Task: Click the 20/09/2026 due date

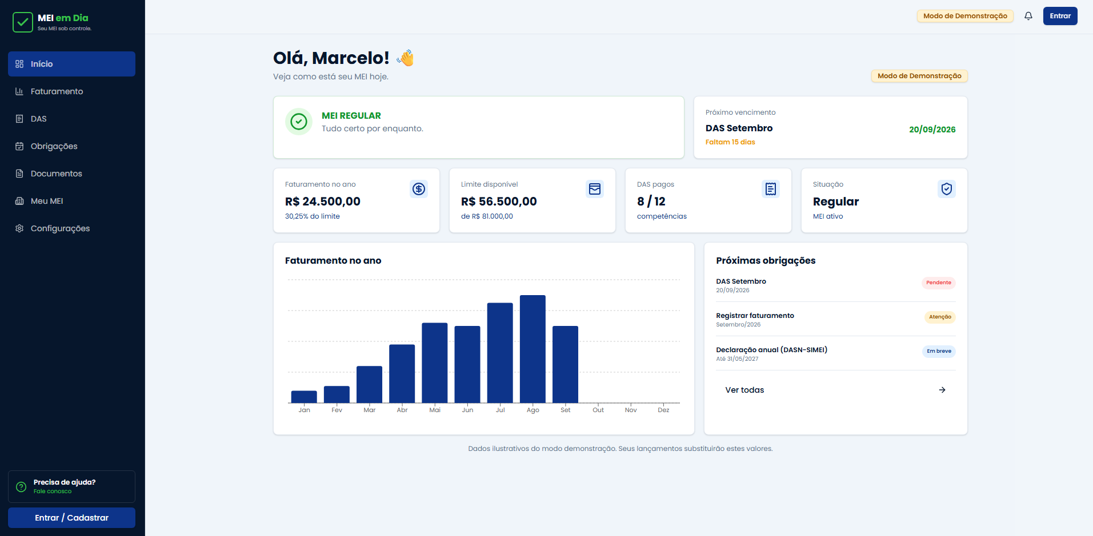Action: tap(932, 130)
